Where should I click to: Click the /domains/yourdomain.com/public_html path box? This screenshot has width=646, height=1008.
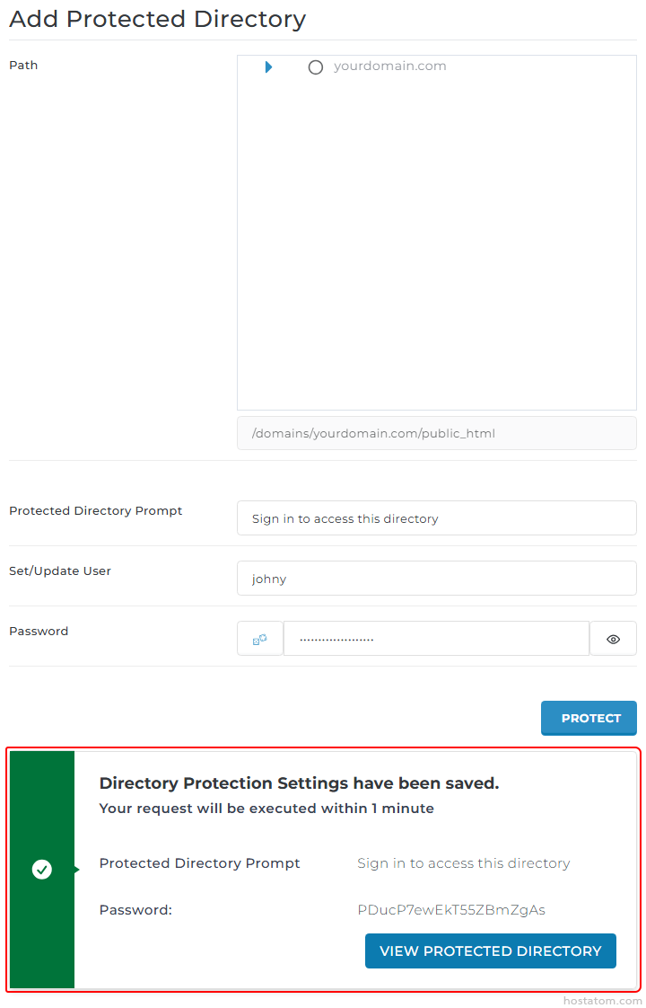tap(436, 433)
